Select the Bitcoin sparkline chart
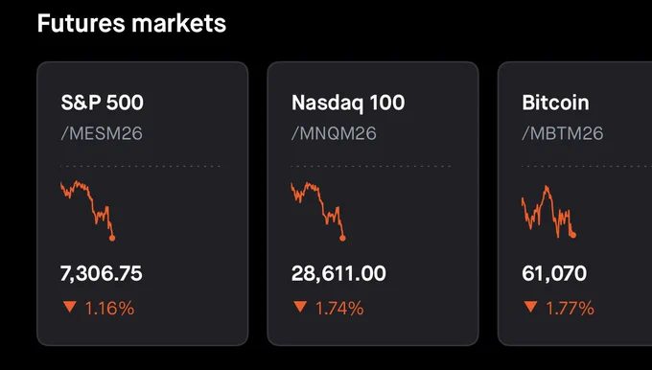 pyautogui.click(x=548, y=212)
